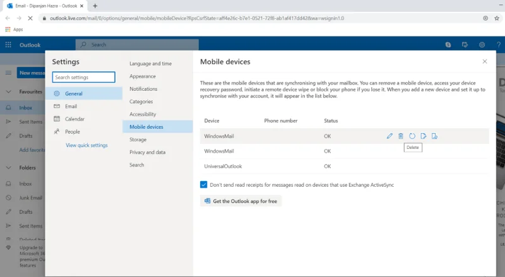Click the circular refresh icon in the device row
Screen dimensions: 505x277
click(412, 136)
